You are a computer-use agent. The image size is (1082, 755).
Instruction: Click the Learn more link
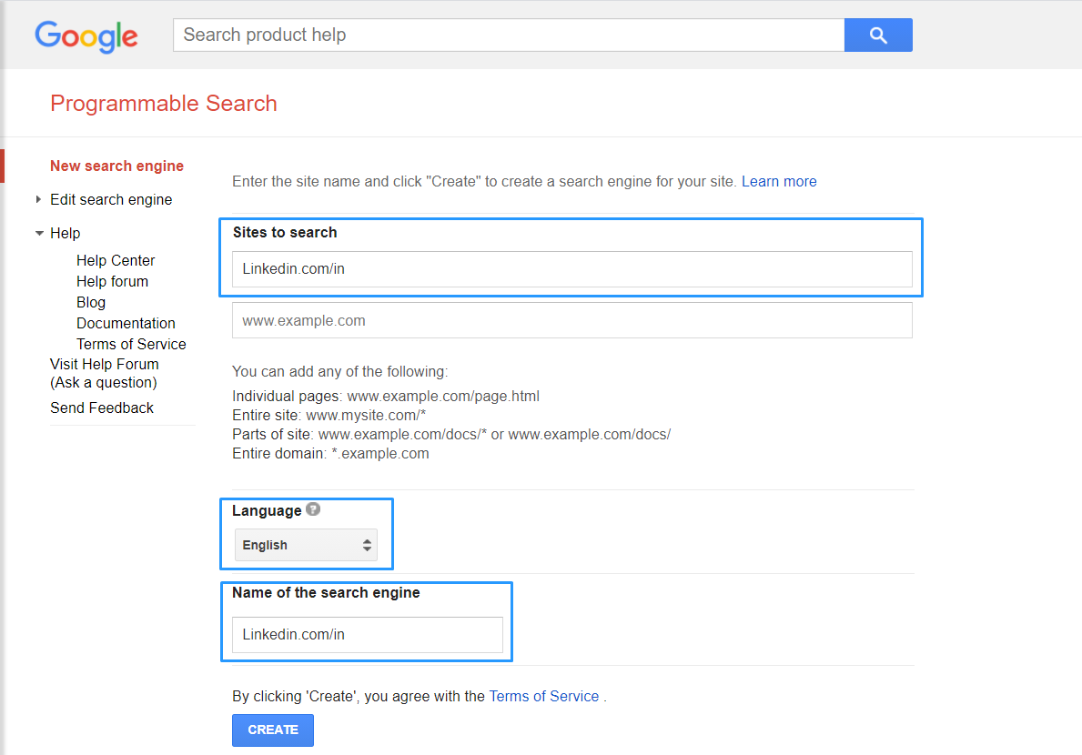pyautogui.click(x=779, y=181)
